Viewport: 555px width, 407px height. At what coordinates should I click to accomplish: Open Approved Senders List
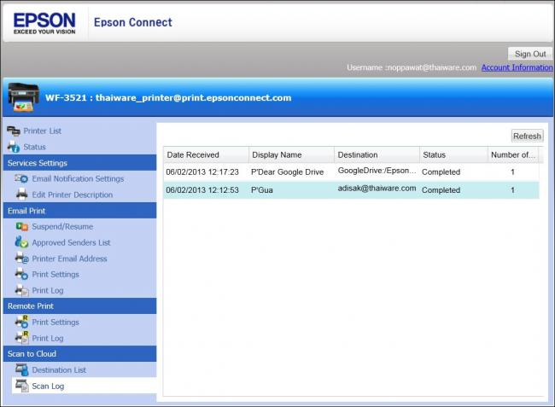pyautogui.click(x=71, y=242)
